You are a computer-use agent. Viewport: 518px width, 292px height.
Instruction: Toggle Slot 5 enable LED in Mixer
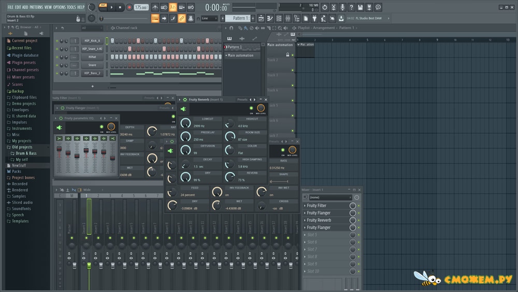[x=359, y=235]
